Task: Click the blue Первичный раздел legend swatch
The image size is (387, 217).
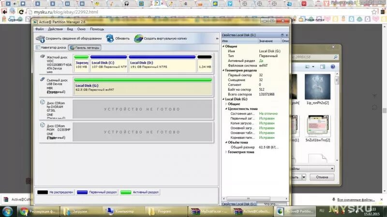Action: (x=82, y=192)
